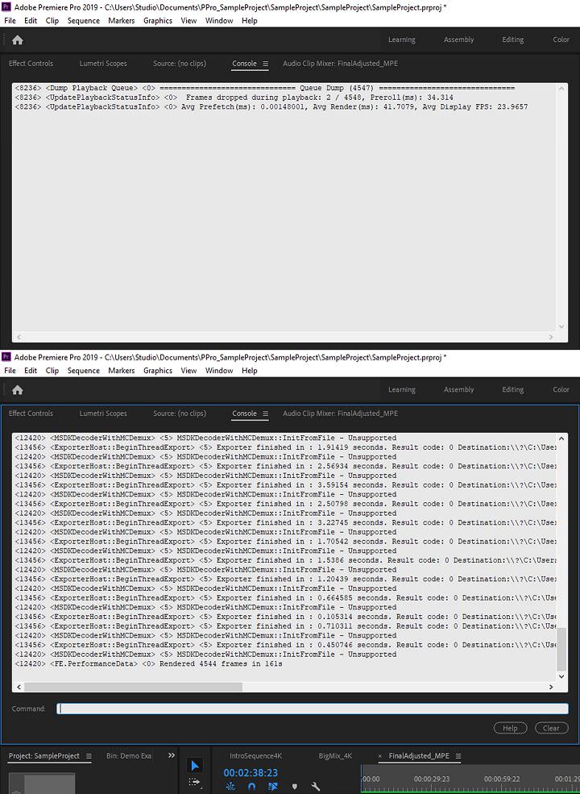Click the Premiere Pro app icon in lower title bar
Image resolution: width=580 pixels, height=794 pixels.
click(6, 357)
